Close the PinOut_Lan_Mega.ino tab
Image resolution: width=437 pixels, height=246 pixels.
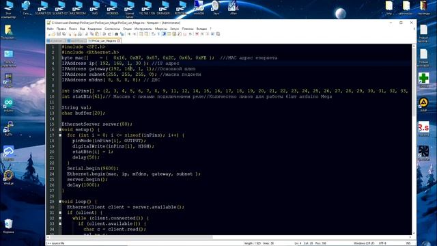pos(118,41)
